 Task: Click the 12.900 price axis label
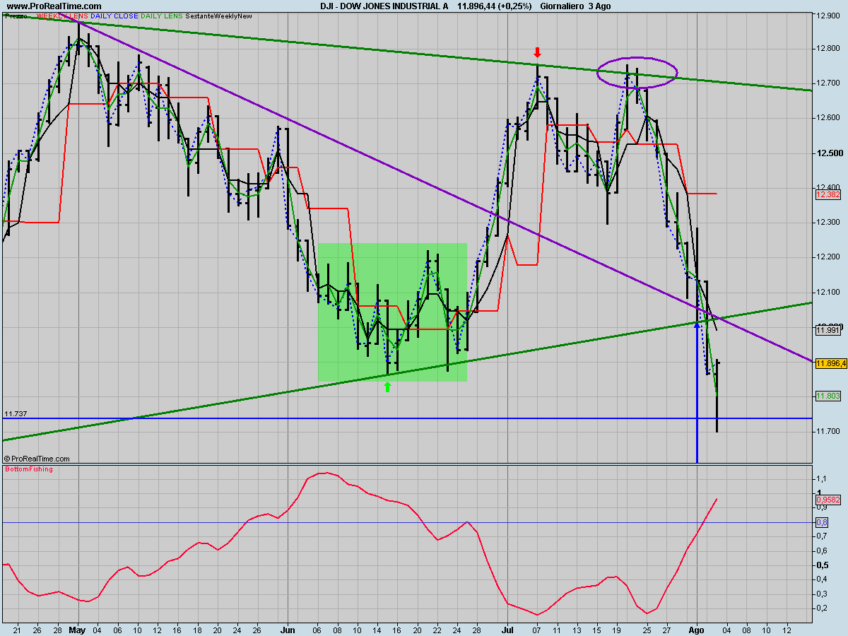828,15
